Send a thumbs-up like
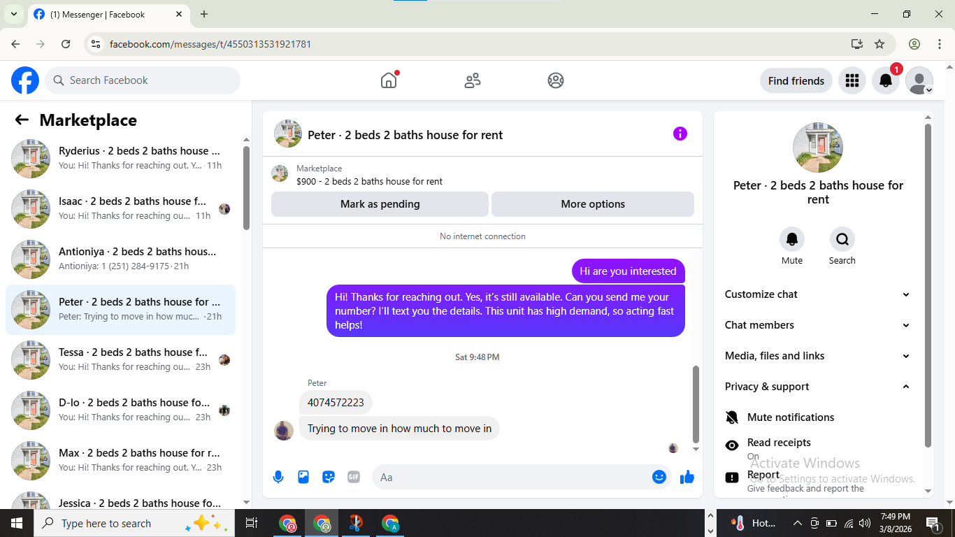955x537 pixels. coord(687,477)
